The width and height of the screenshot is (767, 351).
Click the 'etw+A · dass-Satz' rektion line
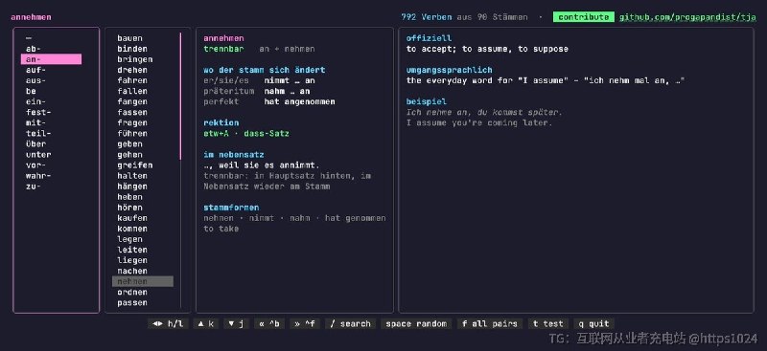(x=246, y=133)
